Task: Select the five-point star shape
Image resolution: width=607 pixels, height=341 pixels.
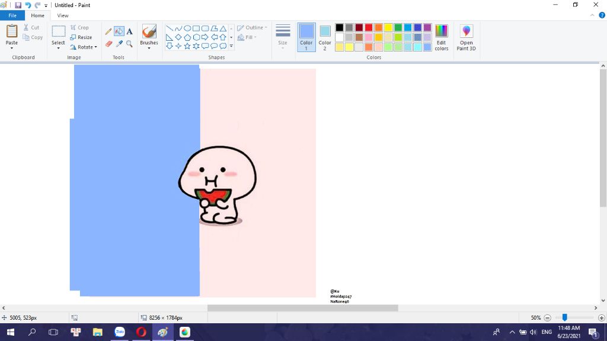Action: coord(187,46)
